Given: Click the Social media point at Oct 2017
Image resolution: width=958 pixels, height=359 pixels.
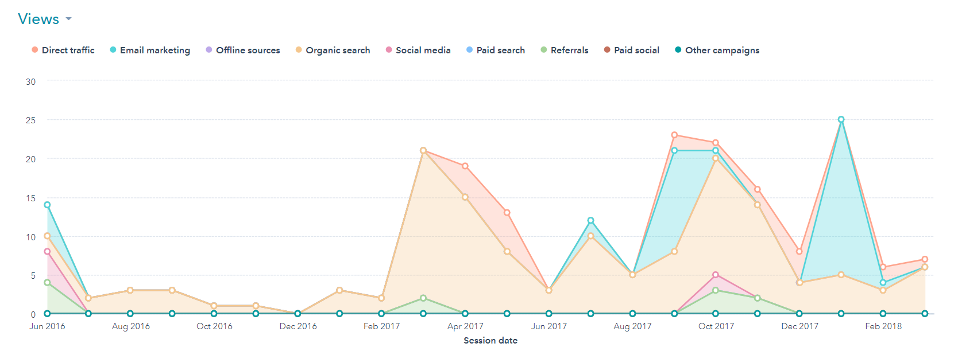Looking at the screenshot, I should [716, 275].
